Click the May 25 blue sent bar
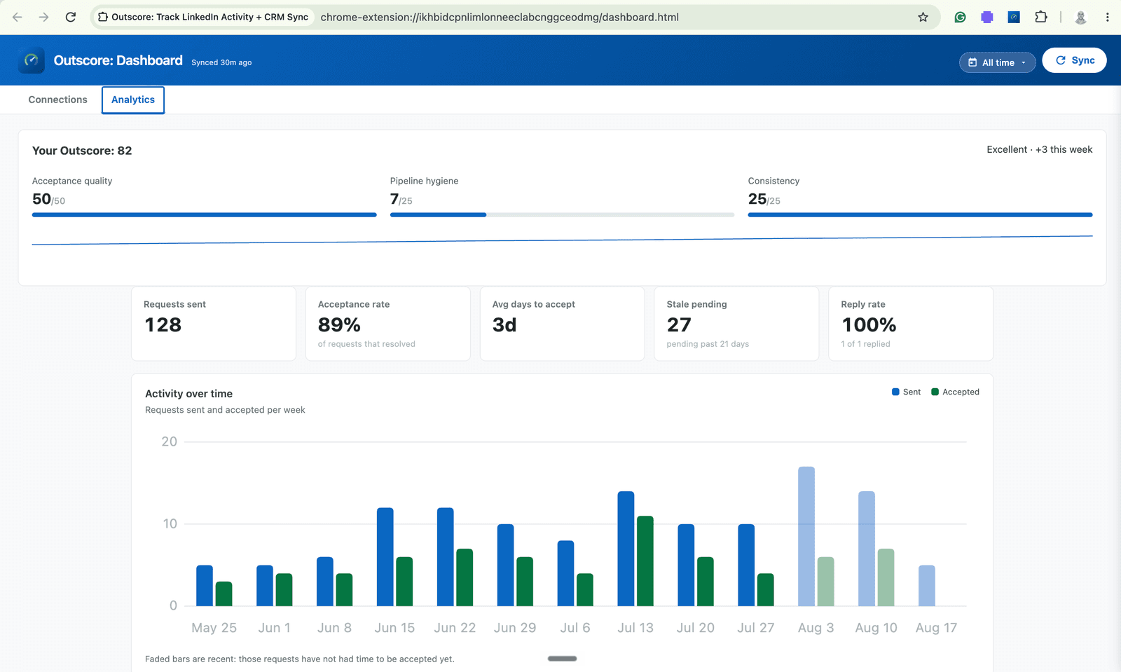Viewport: 1121px width, 672px height. pos(205,586)
